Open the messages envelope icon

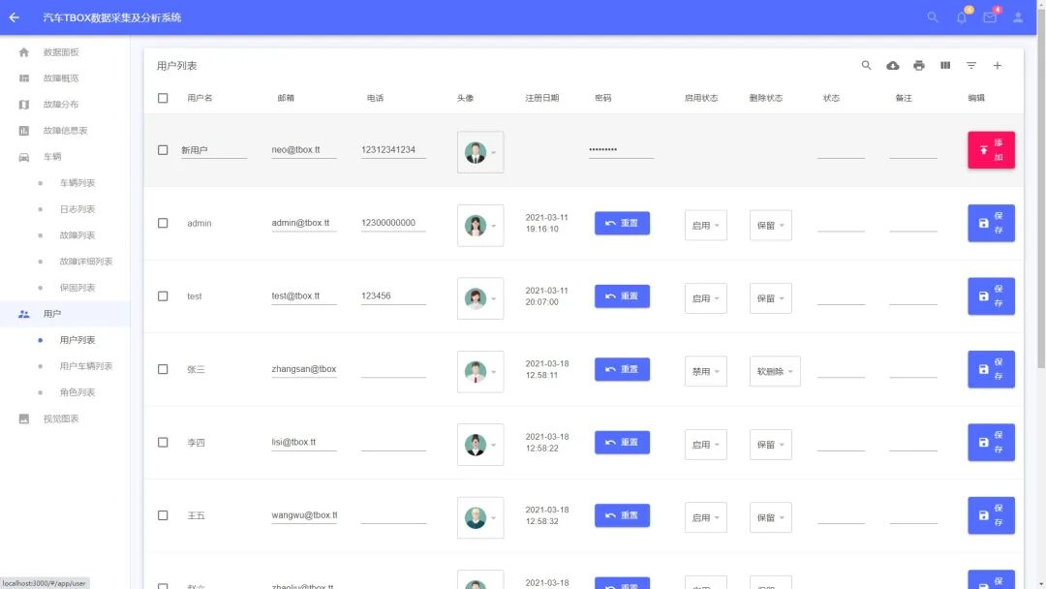[x=989, y=16]
